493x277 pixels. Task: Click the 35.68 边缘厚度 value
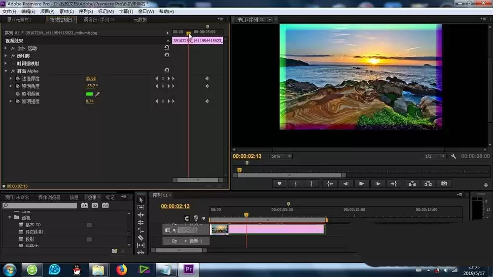(91, 78)
